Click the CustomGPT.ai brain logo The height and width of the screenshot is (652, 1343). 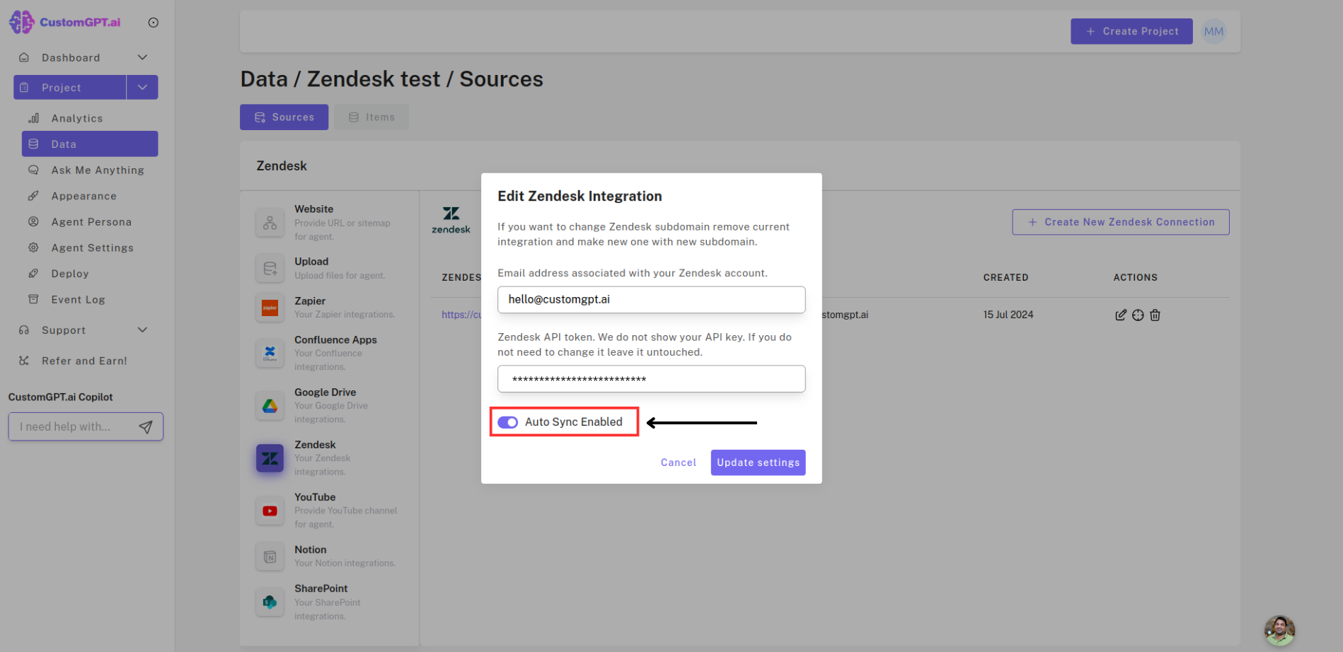coord(21,22)
